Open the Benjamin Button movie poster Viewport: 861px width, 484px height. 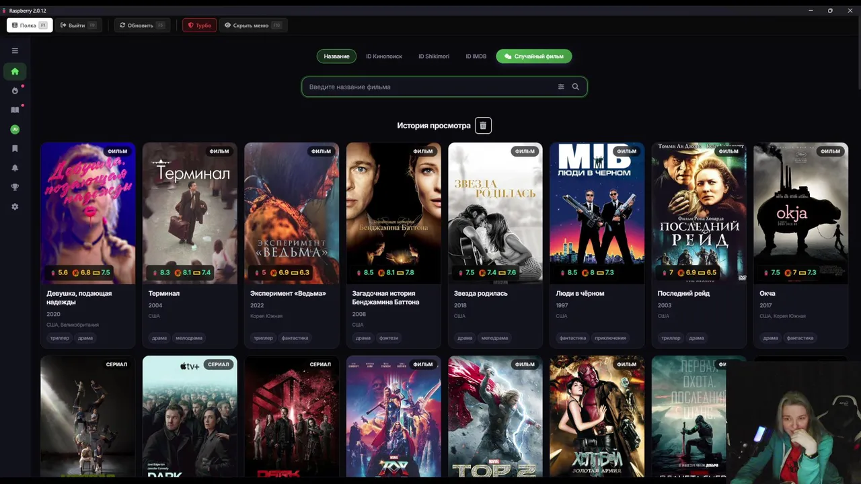[394, 213]
